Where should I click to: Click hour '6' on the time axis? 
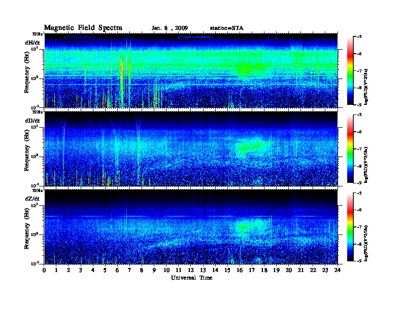tap(118, 270)
